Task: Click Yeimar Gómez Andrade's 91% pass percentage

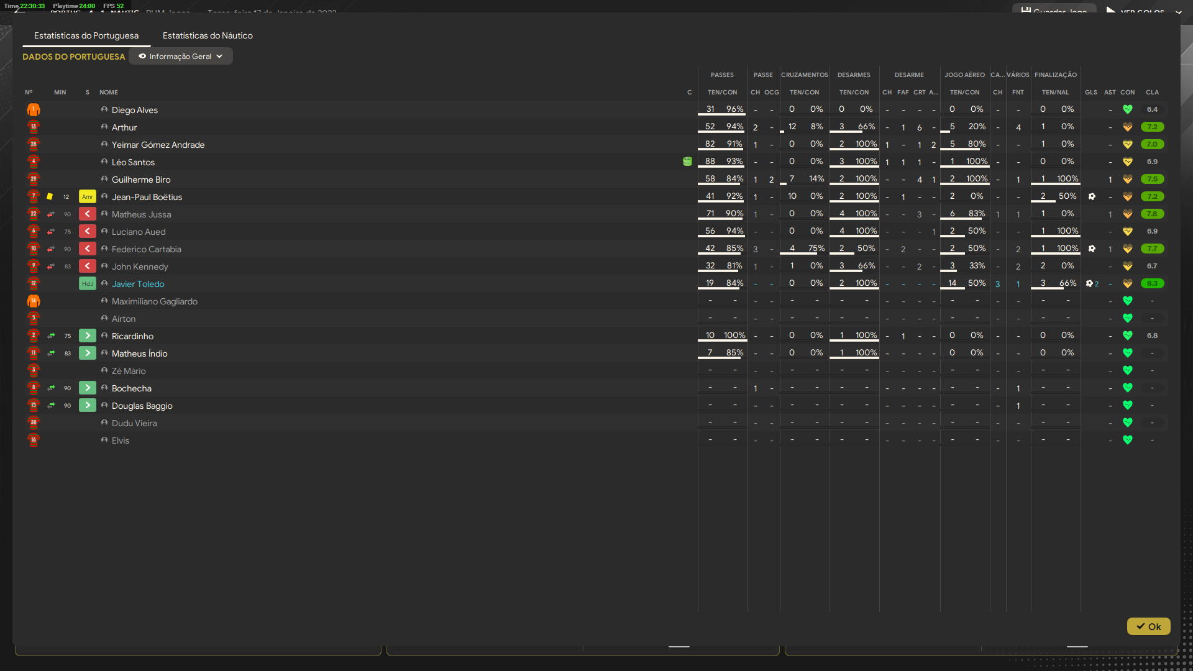Action: (734, 144)
